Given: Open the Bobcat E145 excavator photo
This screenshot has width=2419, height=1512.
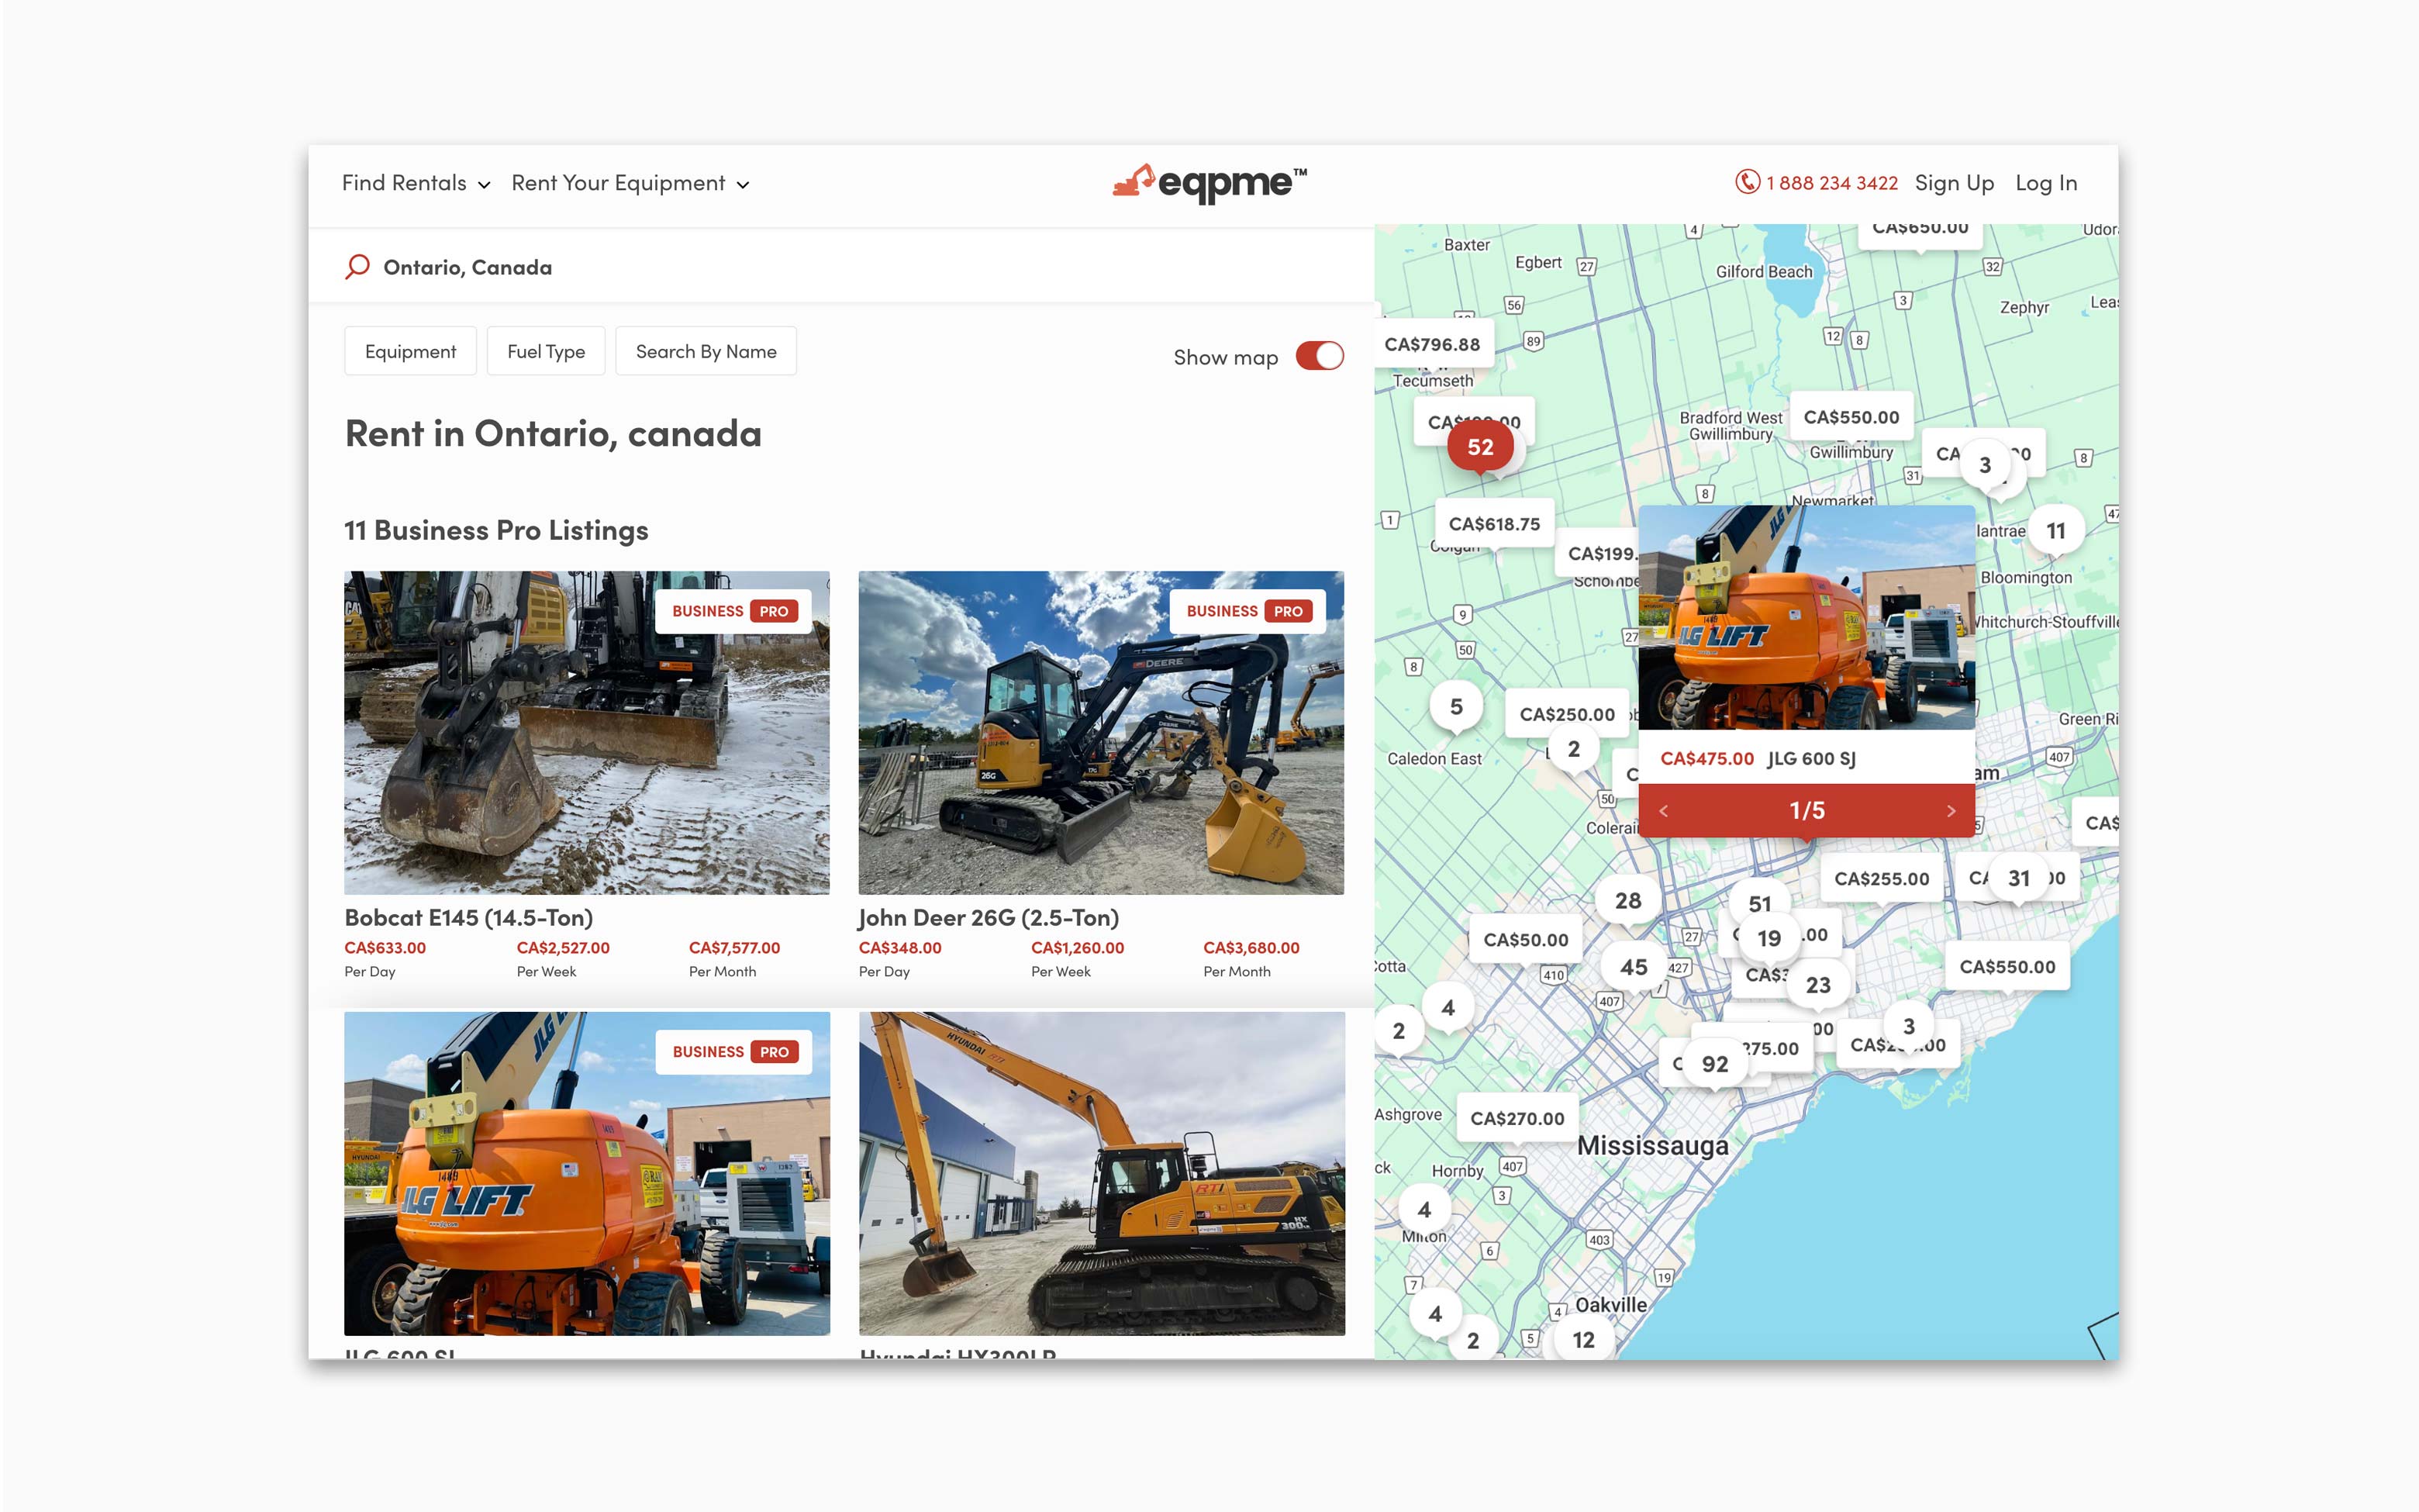Looking at the screenshot, I should [587, 733].
